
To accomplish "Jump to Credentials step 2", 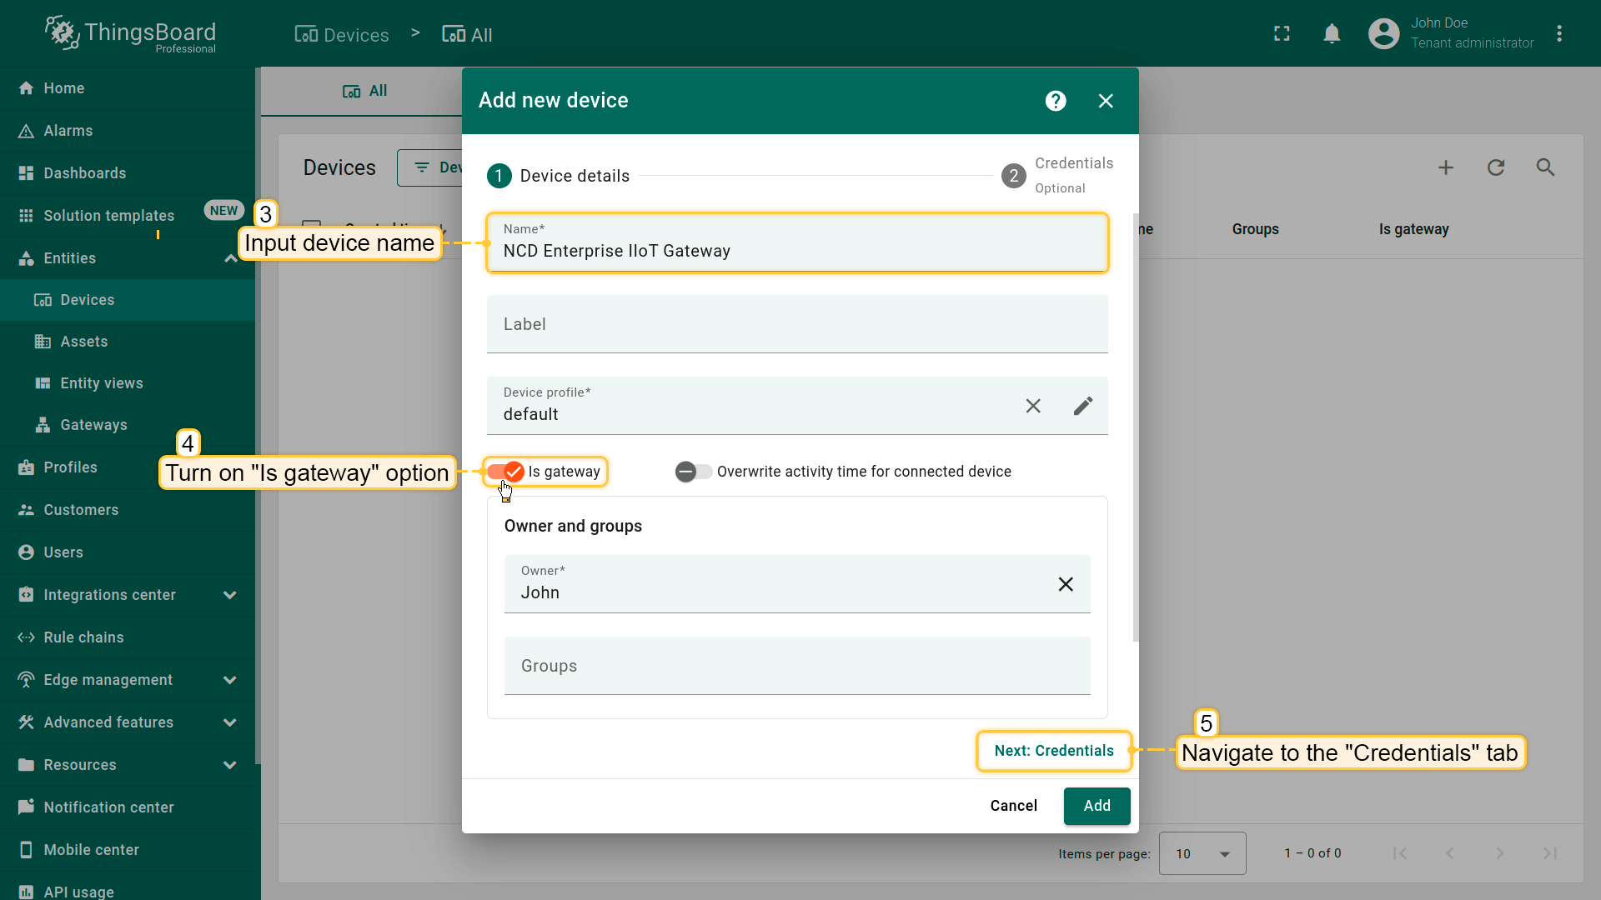I will (x=1013, y=176).
